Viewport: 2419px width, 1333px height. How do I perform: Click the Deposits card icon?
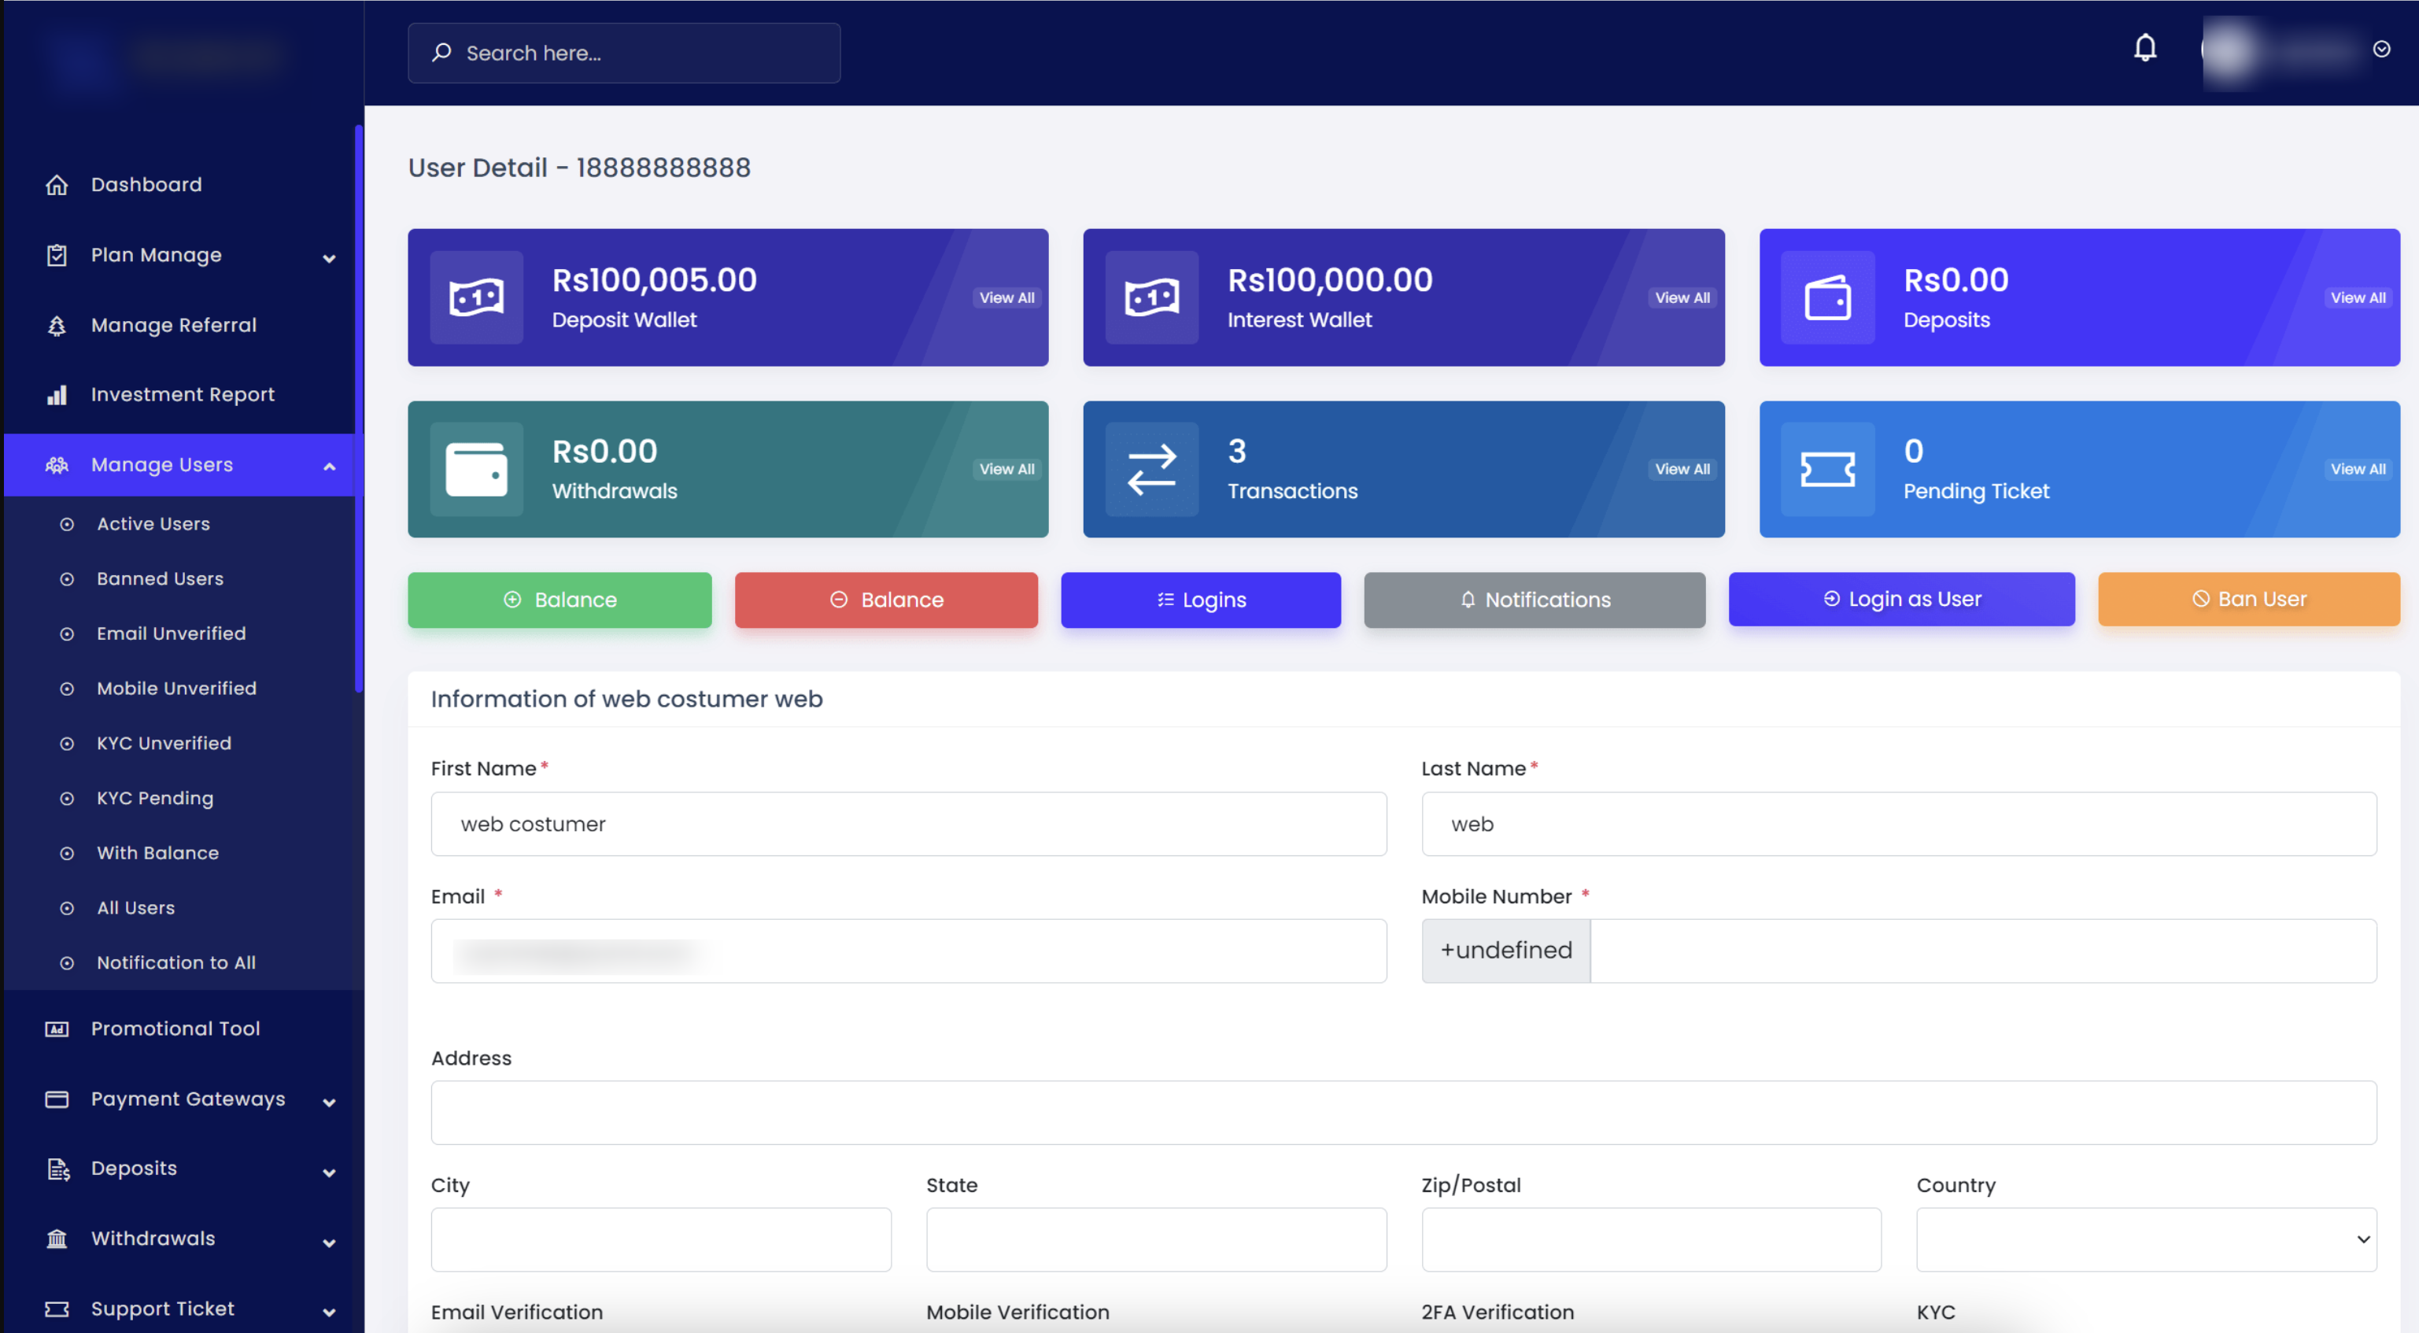tap(1825, 297)
